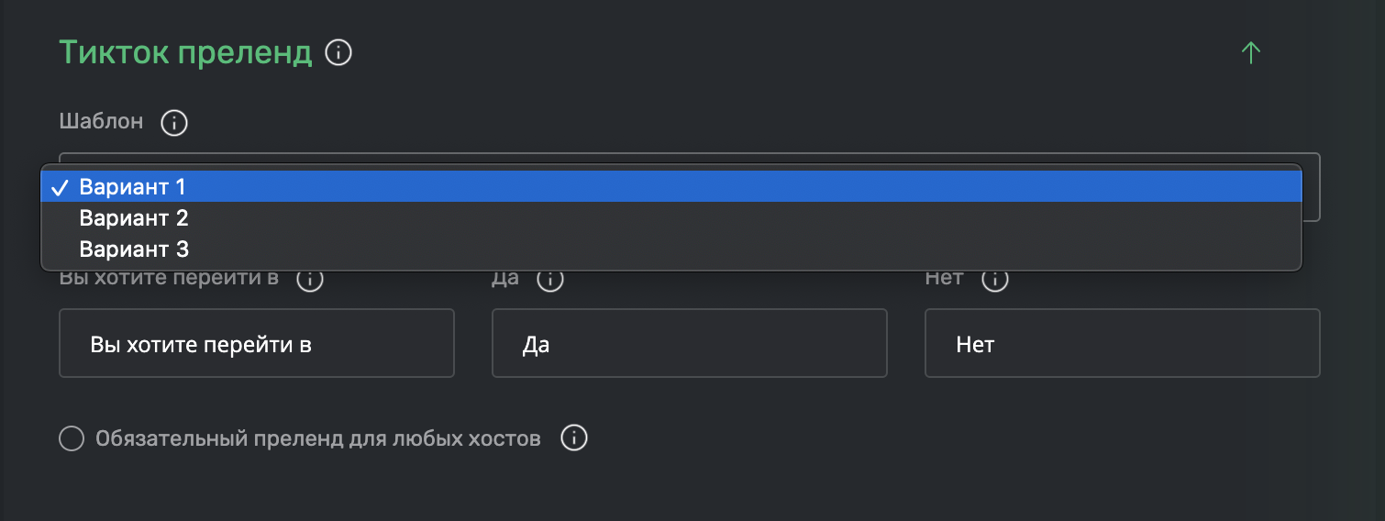Show info for Вы хотите перейти в label
1385x521 pixels.
click(310, 280)
